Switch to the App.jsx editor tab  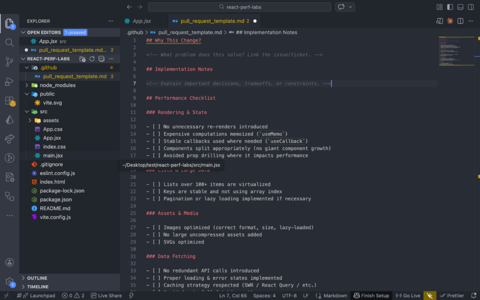141,21
